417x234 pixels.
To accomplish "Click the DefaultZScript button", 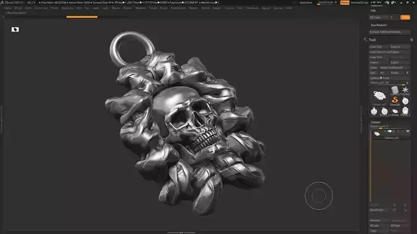I will (359, 2).
